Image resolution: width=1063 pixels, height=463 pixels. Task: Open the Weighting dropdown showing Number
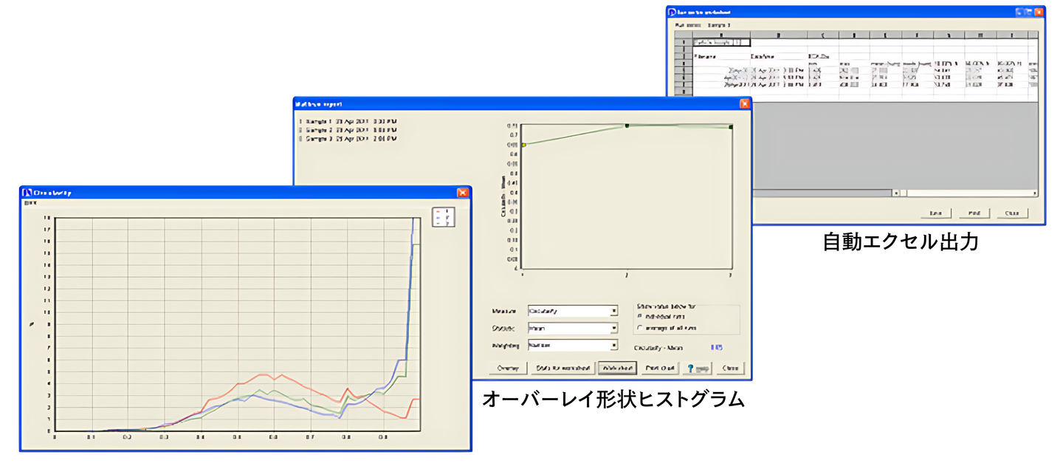coord(613,345)
